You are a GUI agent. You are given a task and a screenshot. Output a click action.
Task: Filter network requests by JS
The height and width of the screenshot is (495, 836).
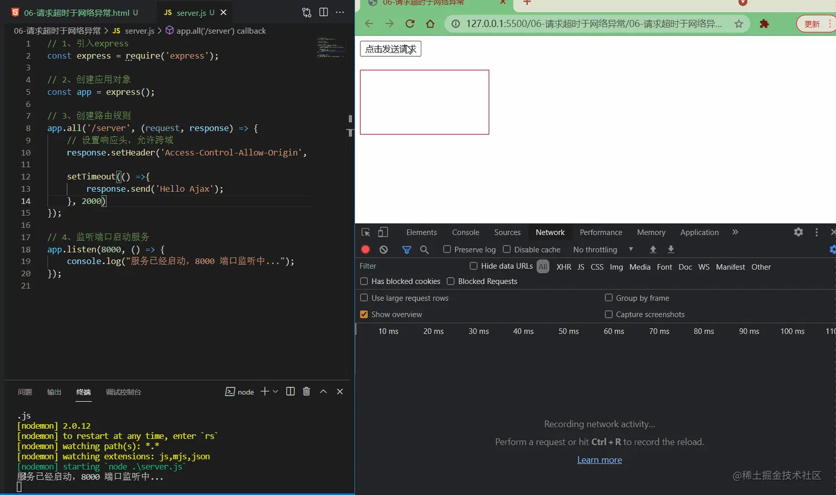[x=581, y=267]
